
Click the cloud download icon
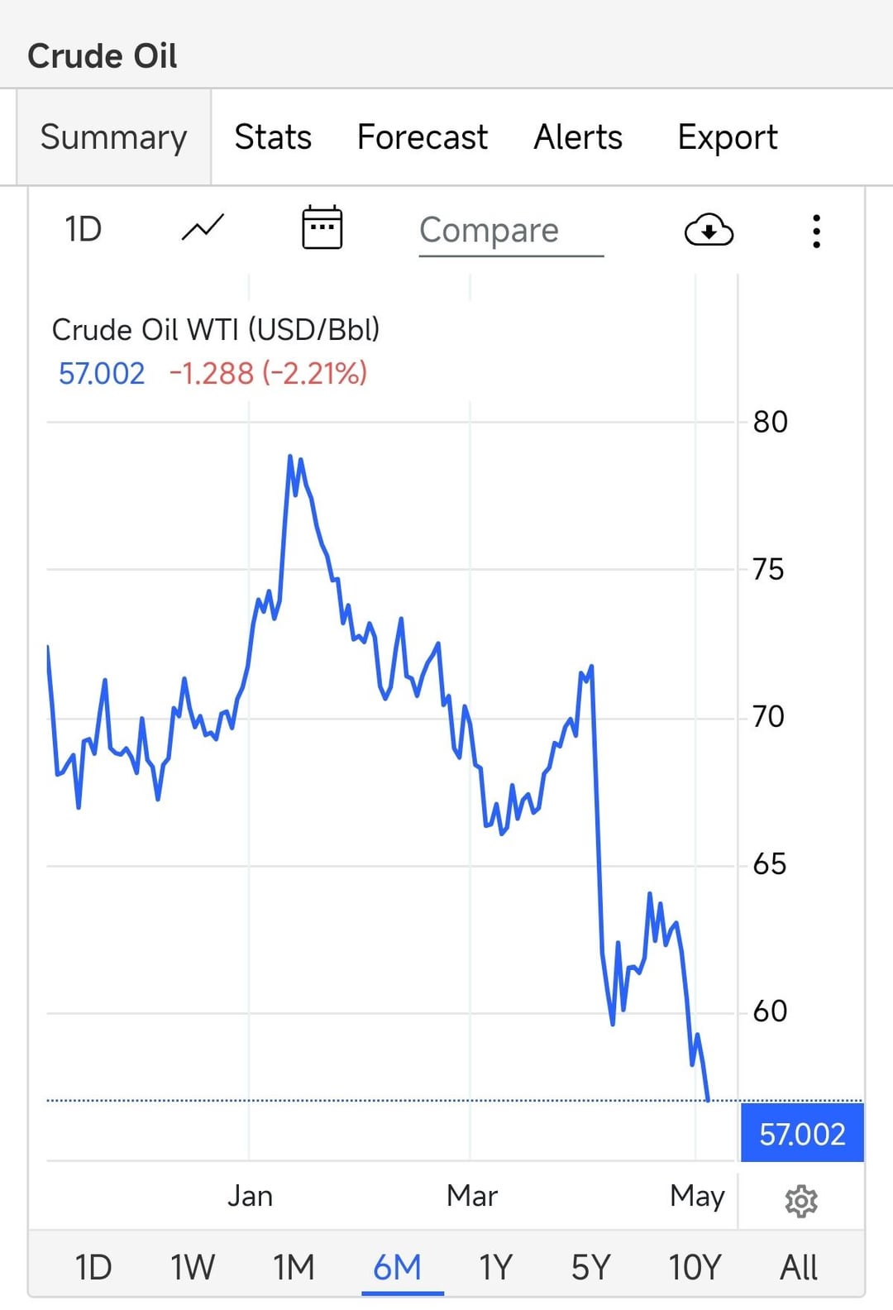click(x=709, y=230)
